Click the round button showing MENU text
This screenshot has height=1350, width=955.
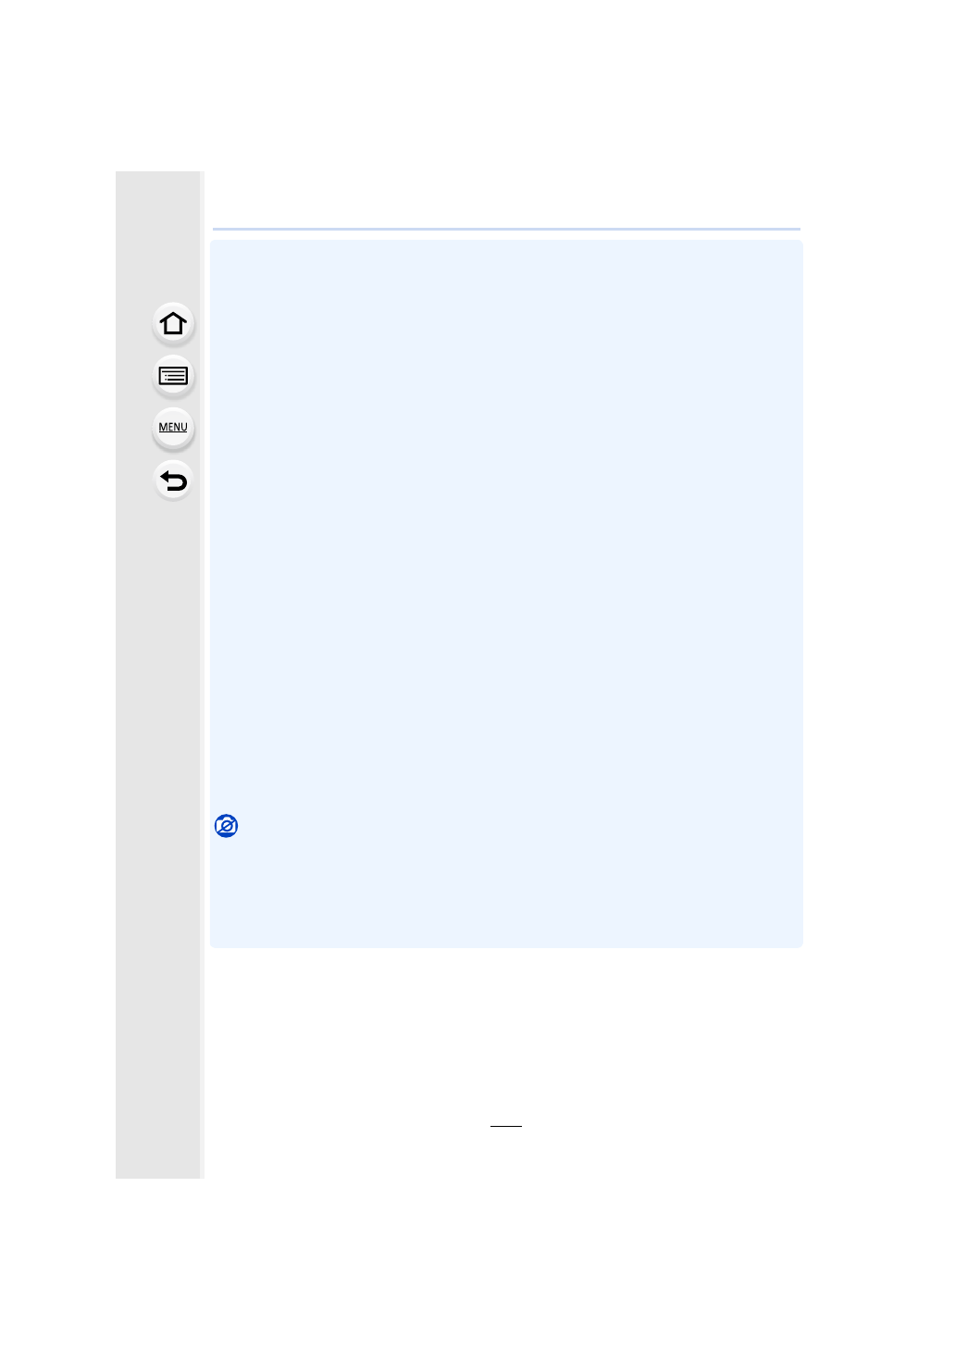point(173,428)
